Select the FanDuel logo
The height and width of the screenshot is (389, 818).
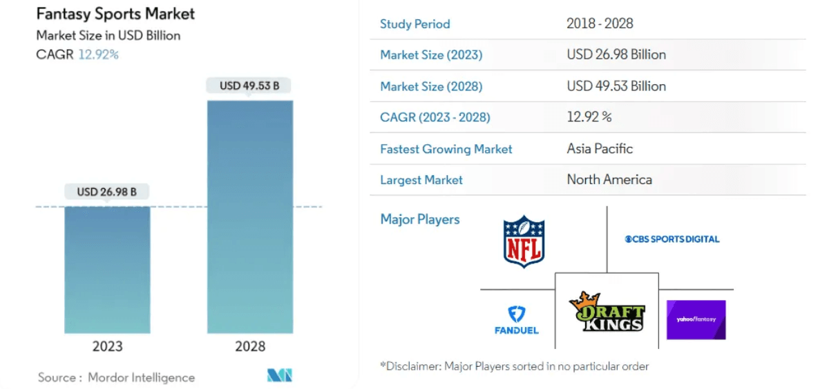(x=516, y=319)
